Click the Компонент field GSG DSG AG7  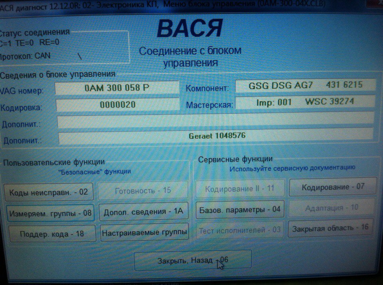click(305, 85)
